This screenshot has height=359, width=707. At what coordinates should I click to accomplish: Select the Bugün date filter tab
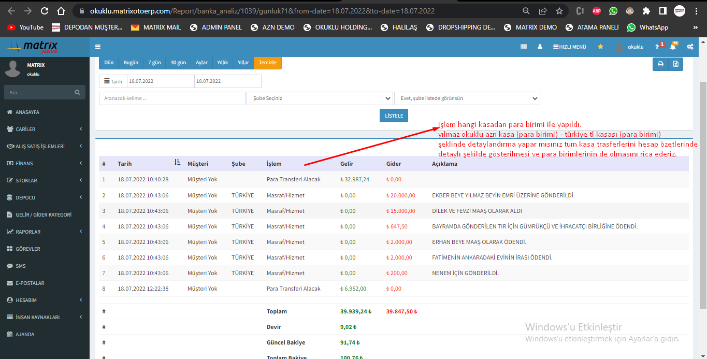tap(131, 63)
